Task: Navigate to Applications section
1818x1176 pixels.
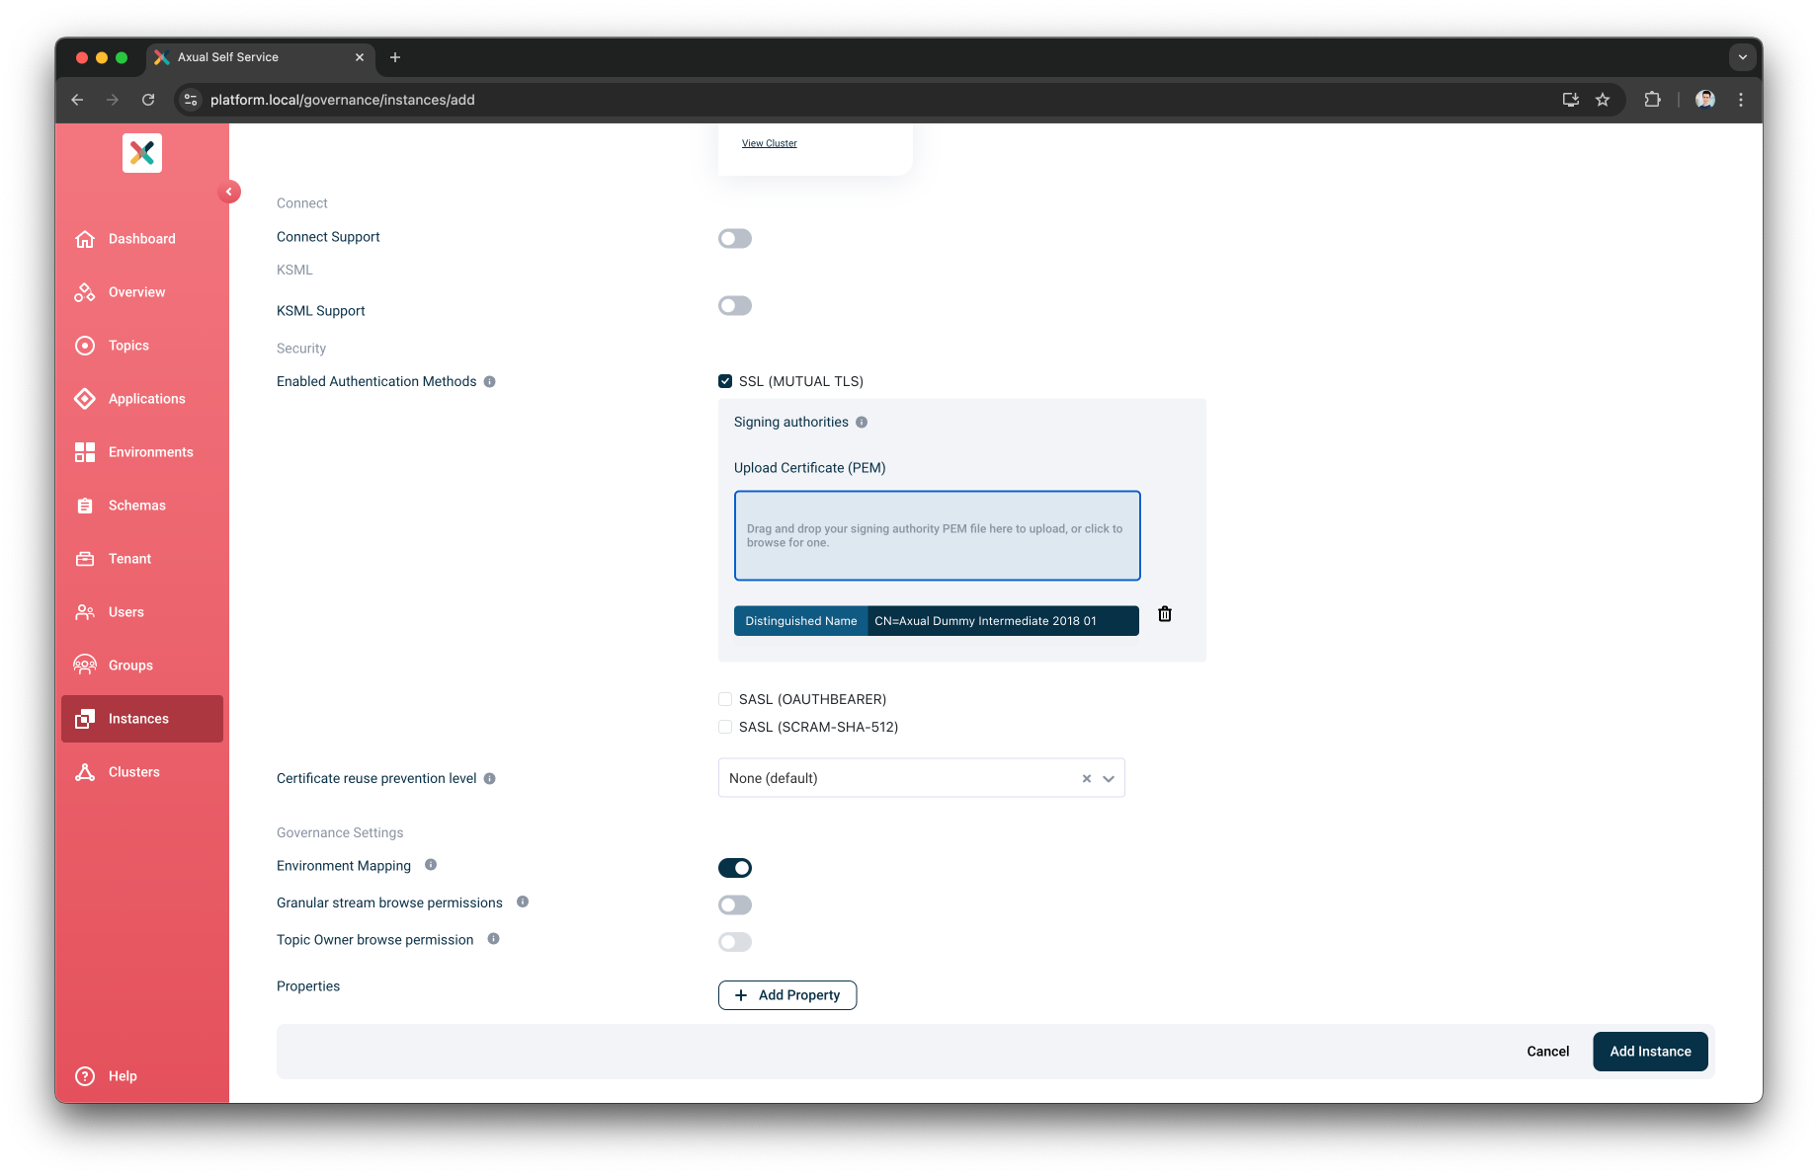Action: 142,399
